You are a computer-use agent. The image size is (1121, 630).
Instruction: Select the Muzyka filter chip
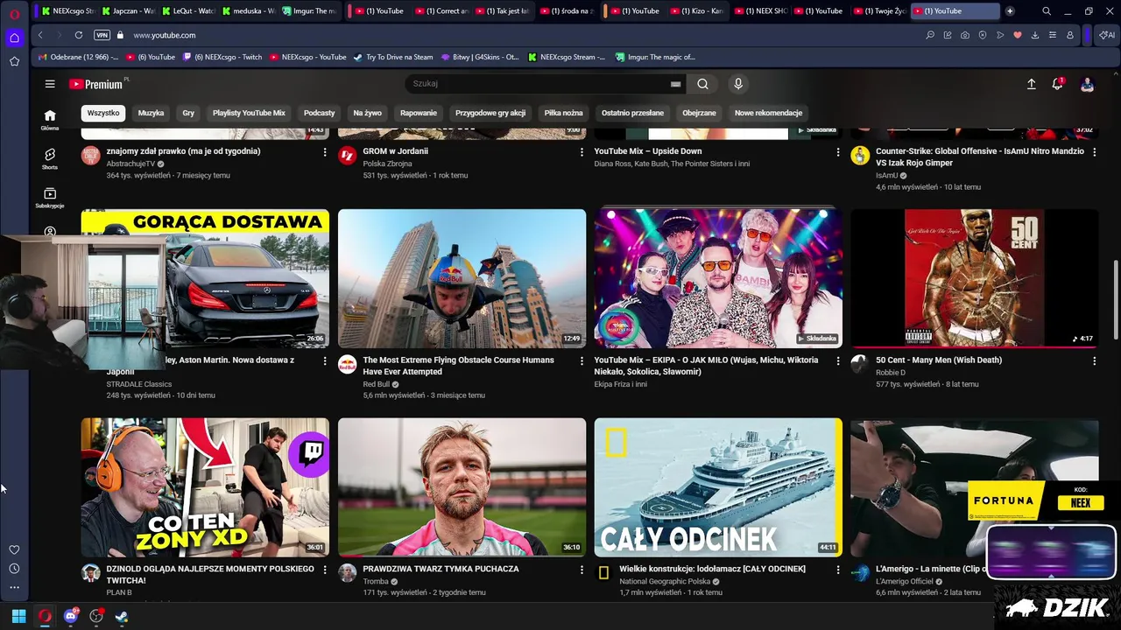[151, 113]
